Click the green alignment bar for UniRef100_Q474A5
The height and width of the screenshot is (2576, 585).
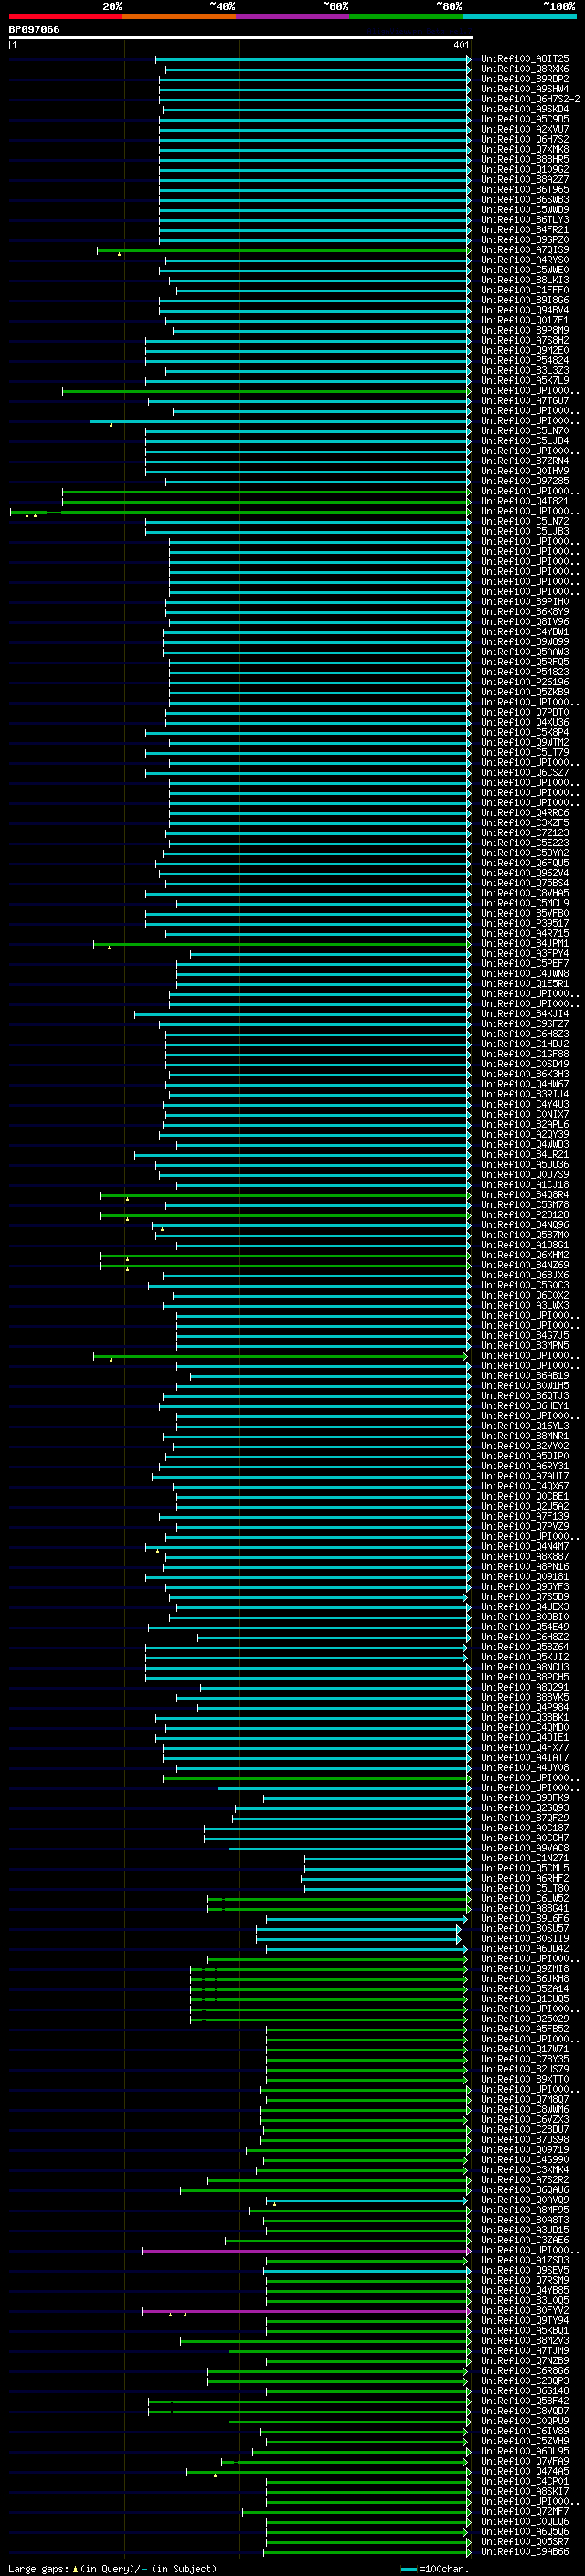coord(328,2470)
